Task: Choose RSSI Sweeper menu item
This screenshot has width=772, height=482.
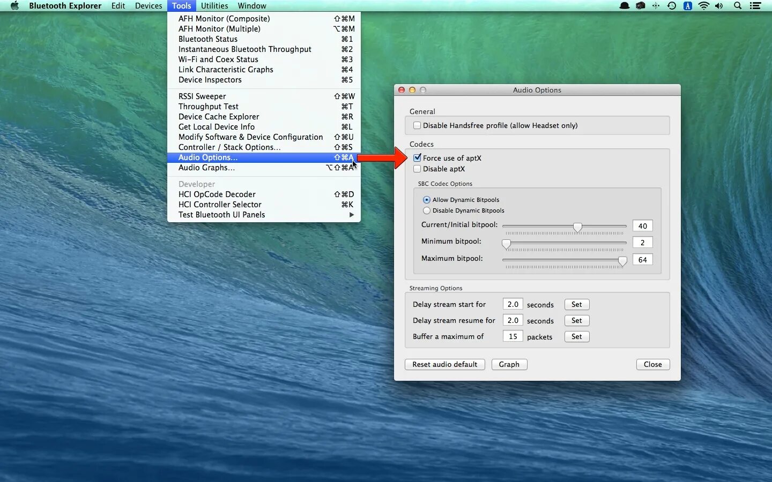Action: (264, 96)
